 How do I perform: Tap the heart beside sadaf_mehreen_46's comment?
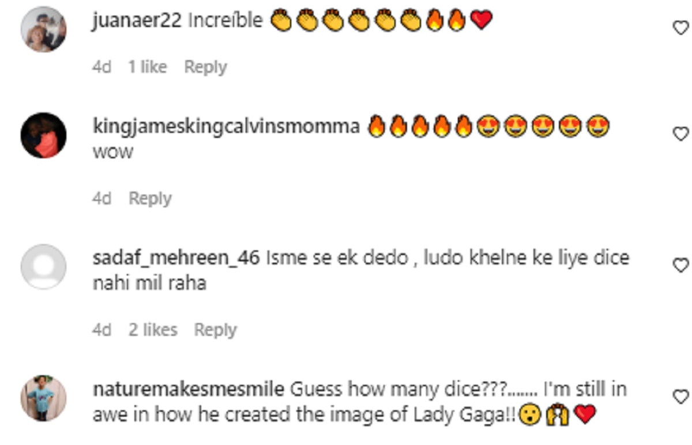(680, 265)
